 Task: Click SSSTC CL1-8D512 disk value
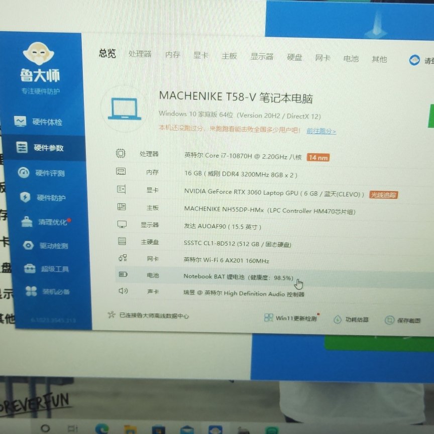237,243
